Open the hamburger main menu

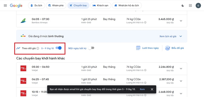(5, 5)
